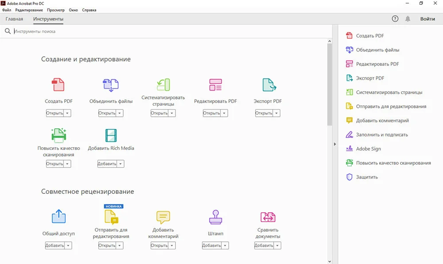Screen dimensions: 443x264
Task: Open the Сравнить документы icon
Action: 268,217
